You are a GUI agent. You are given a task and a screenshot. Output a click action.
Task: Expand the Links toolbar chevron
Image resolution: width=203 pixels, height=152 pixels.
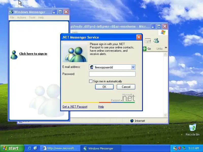pyautogui.click(x=166, y=48)
